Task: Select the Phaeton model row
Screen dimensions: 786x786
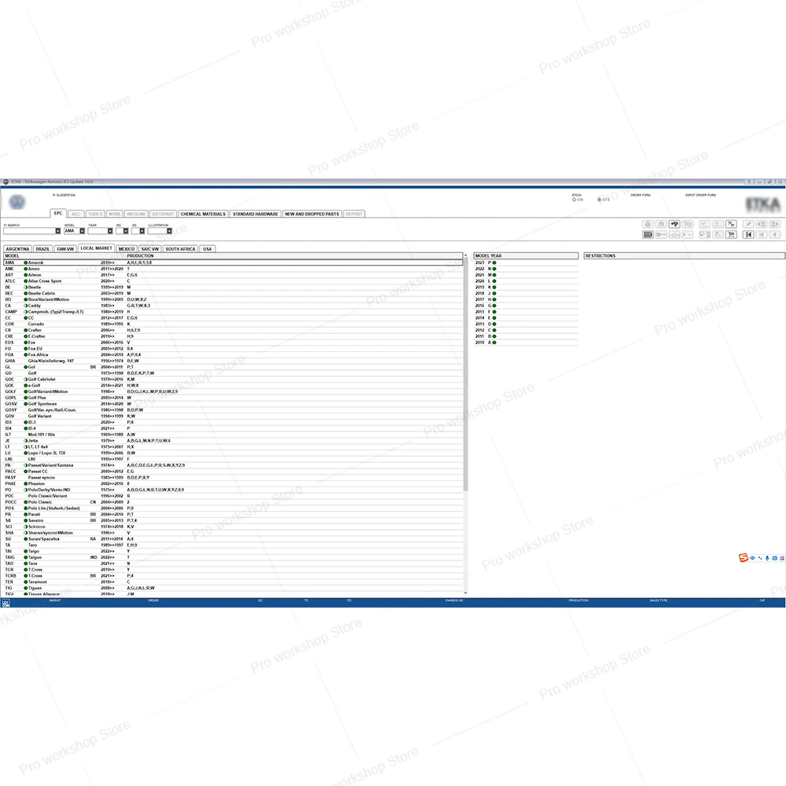Action: [x=233, y=483]
